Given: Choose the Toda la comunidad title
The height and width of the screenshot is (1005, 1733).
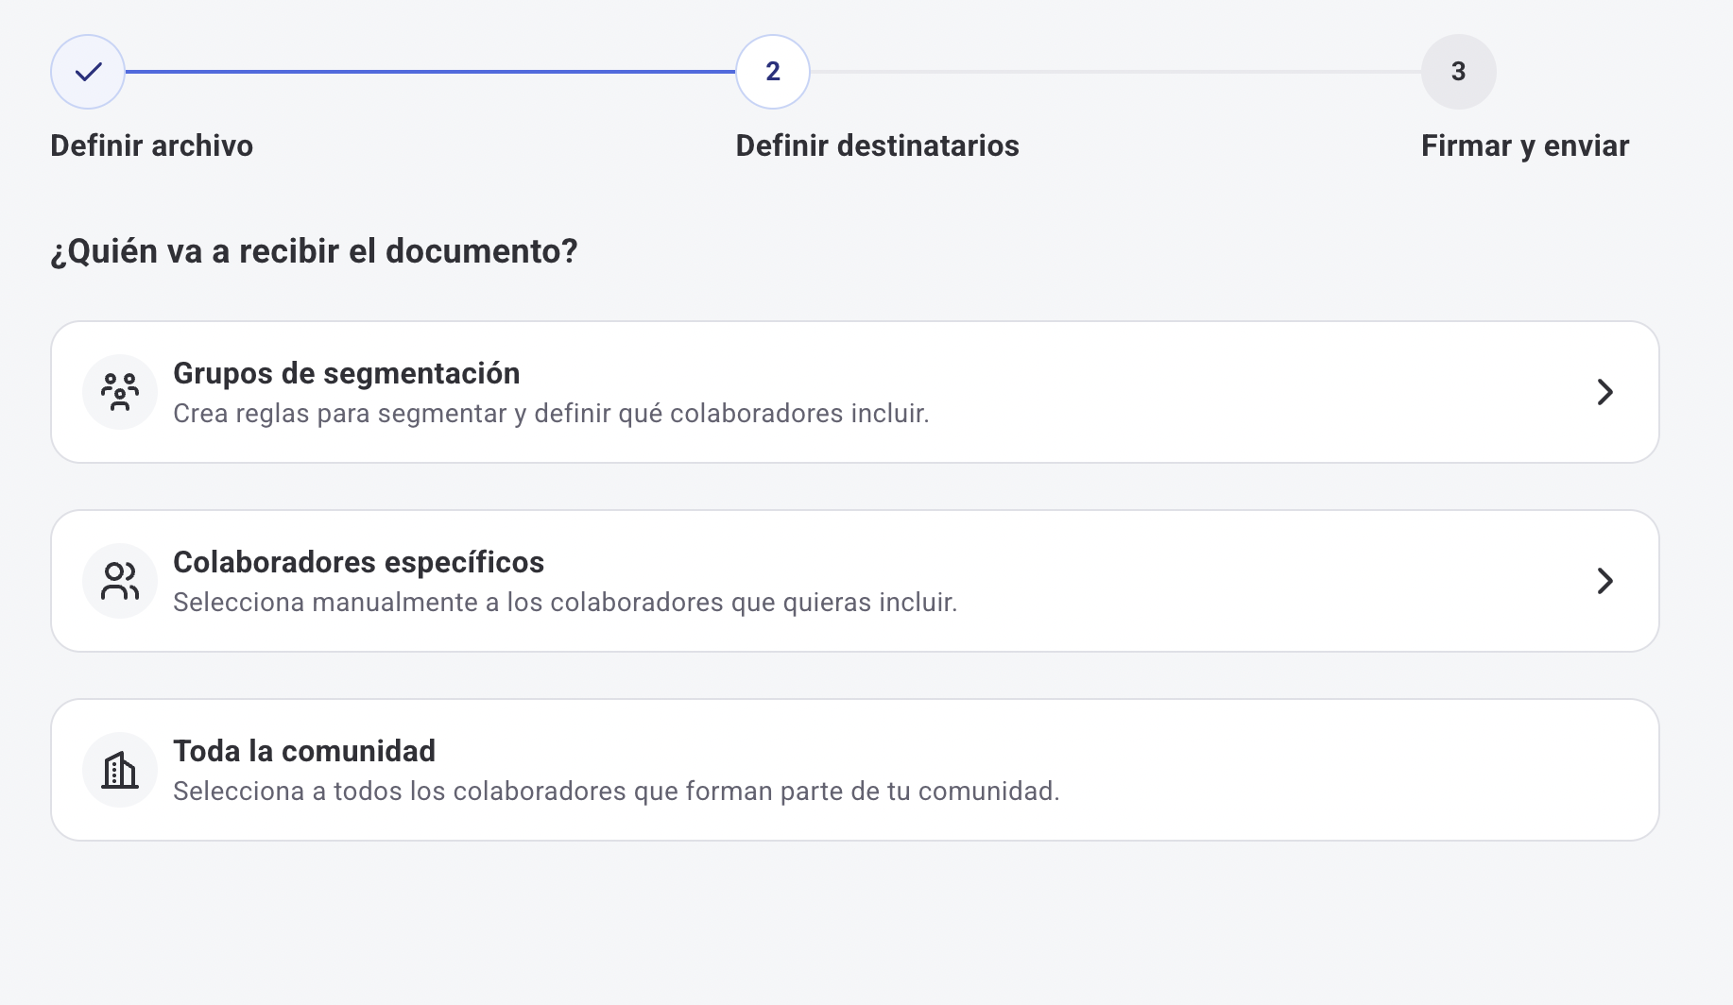Looking at the screenshot, I should (304, 751).
